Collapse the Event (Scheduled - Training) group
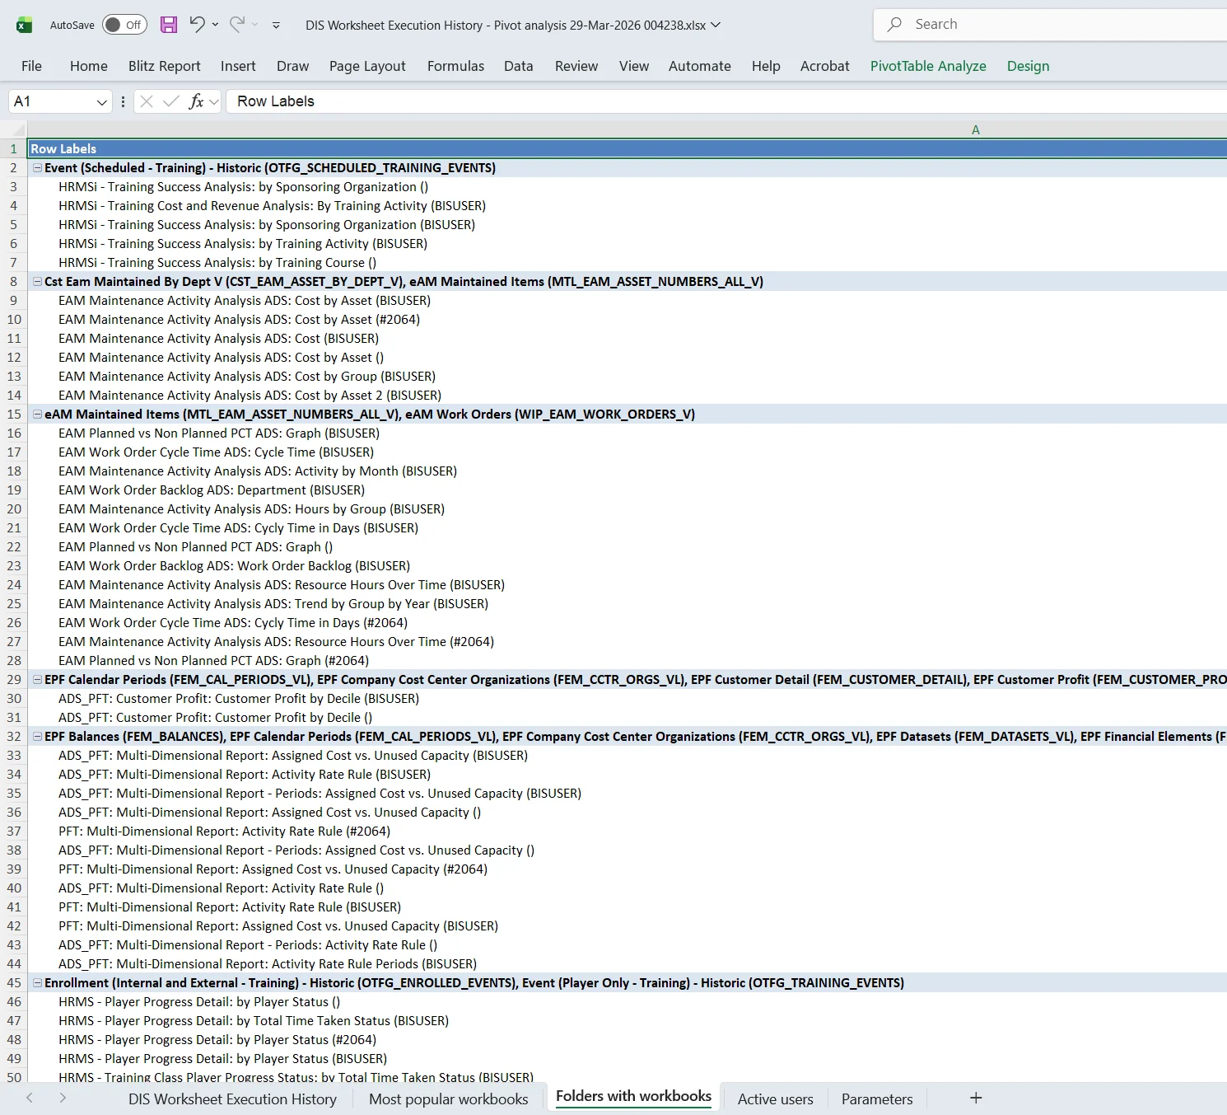 (x=37, y=167)
